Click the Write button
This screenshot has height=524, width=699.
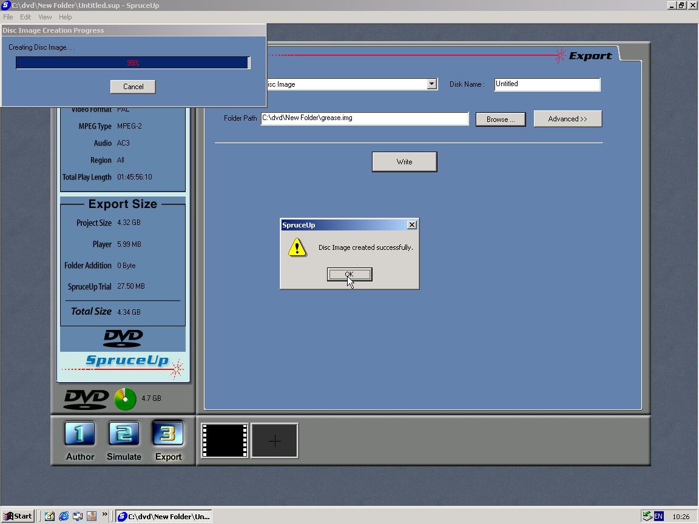404,162
